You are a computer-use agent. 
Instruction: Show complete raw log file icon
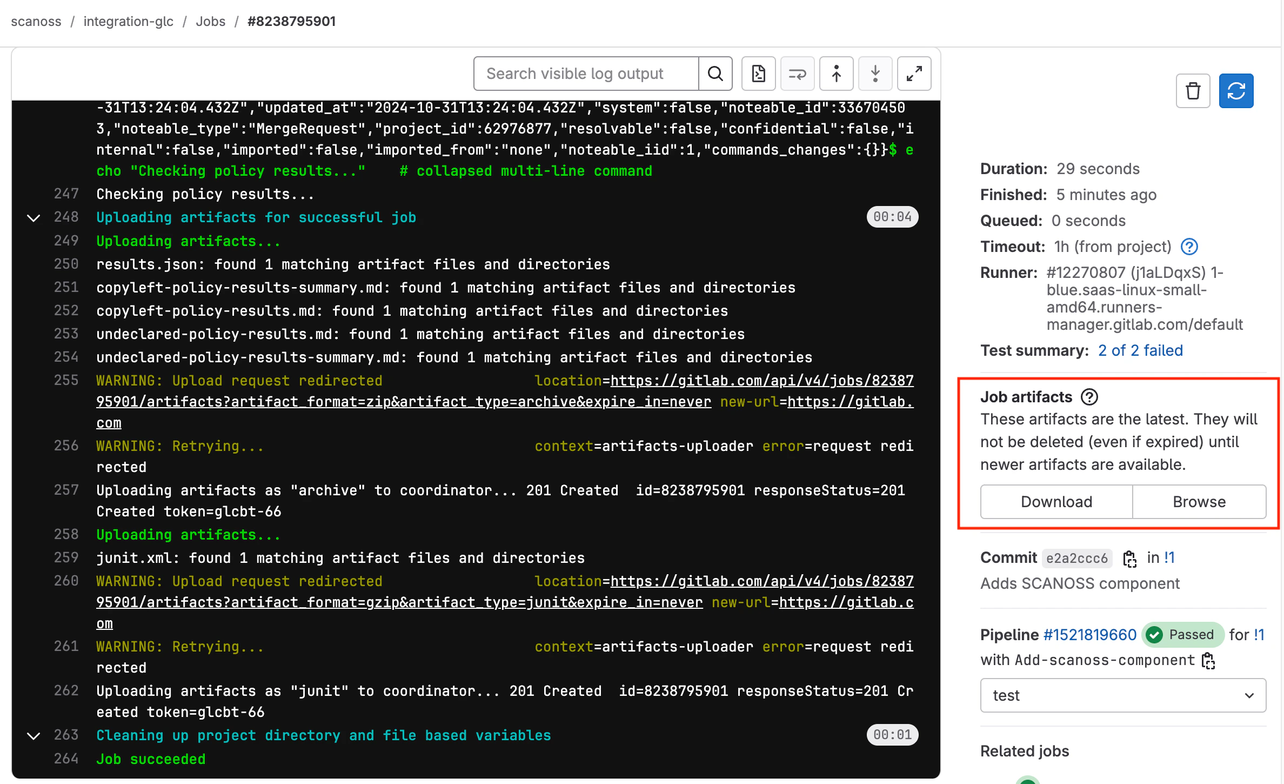click(x=758, y=74)
